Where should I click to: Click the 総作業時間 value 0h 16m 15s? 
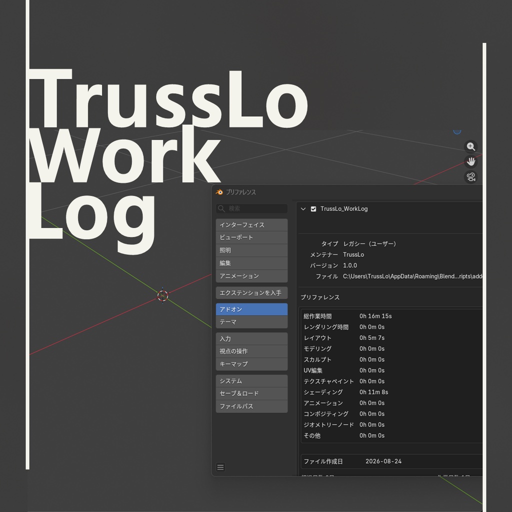375,316
